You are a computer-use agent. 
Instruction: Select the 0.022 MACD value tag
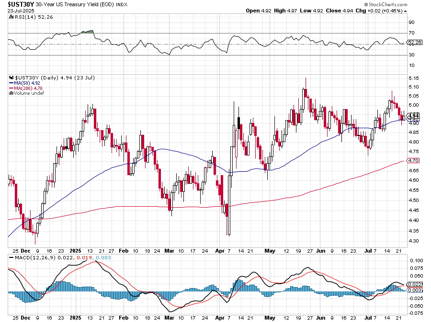tap(414, 285)
